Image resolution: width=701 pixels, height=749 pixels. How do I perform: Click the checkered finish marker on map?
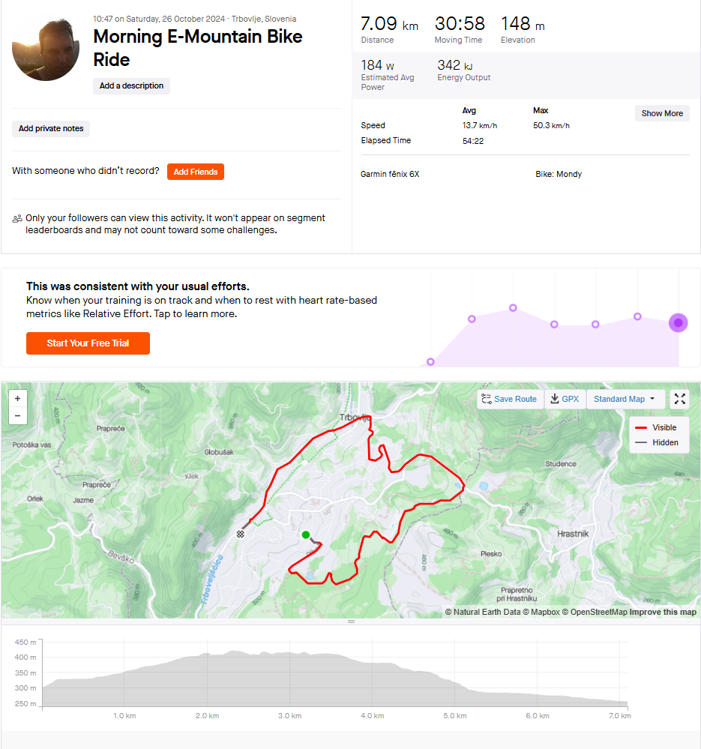click(x=241, y=534)
